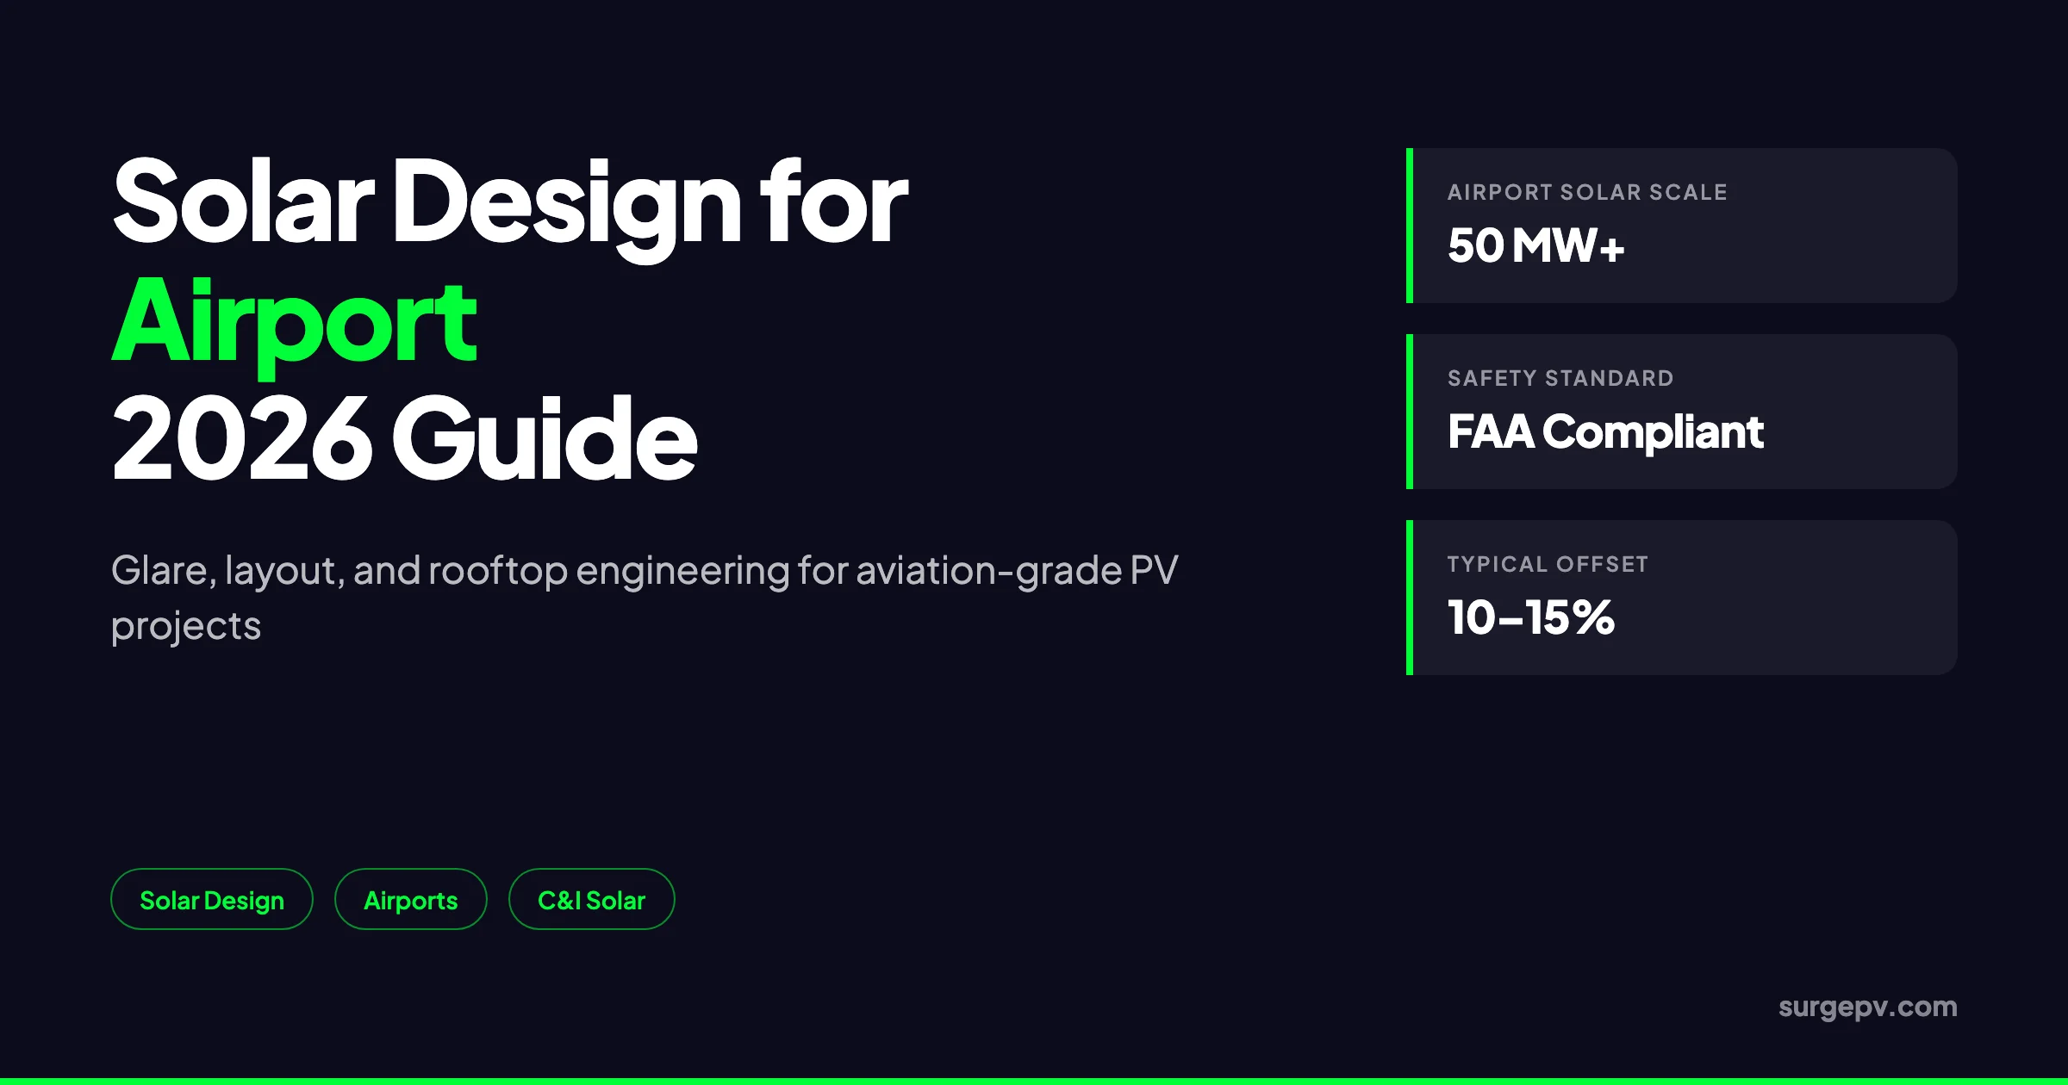
Task: Click the AIRPORT SOLAR SCALE label
Action: coord(1587,192)
